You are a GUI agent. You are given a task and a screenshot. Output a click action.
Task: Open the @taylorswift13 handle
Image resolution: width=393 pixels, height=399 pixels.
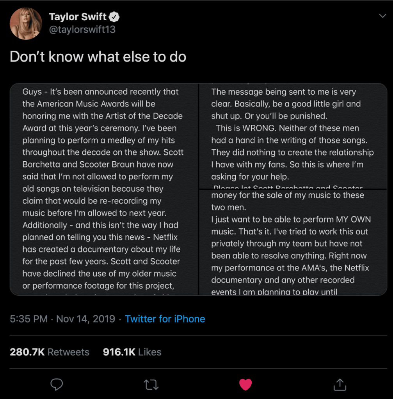point(82,30)
